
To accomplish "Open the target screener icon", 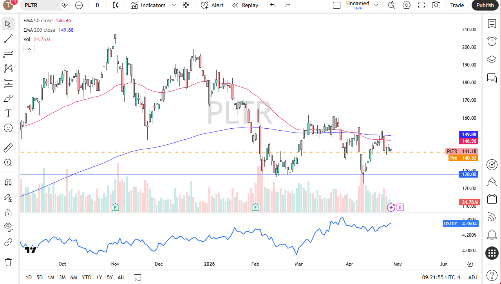I will pos(492,165).
